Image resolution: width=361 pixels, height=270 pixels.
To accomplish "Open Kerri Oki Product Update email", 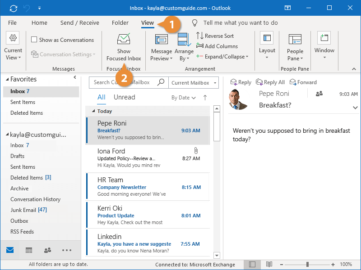I will [148, 215].
